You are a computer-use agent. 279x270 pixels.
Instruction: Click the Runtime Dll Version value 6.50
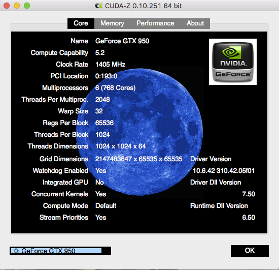point(249,218)
